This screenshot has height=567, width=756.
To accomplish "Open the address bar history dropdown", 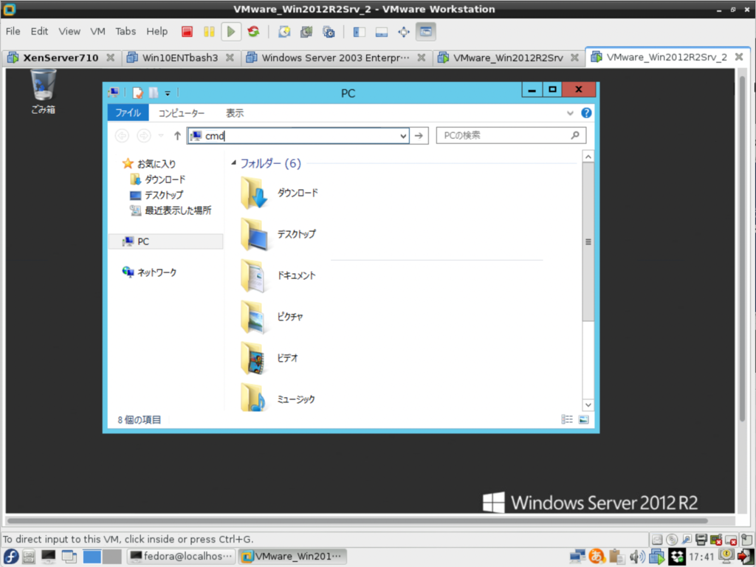I will (403, 136).
